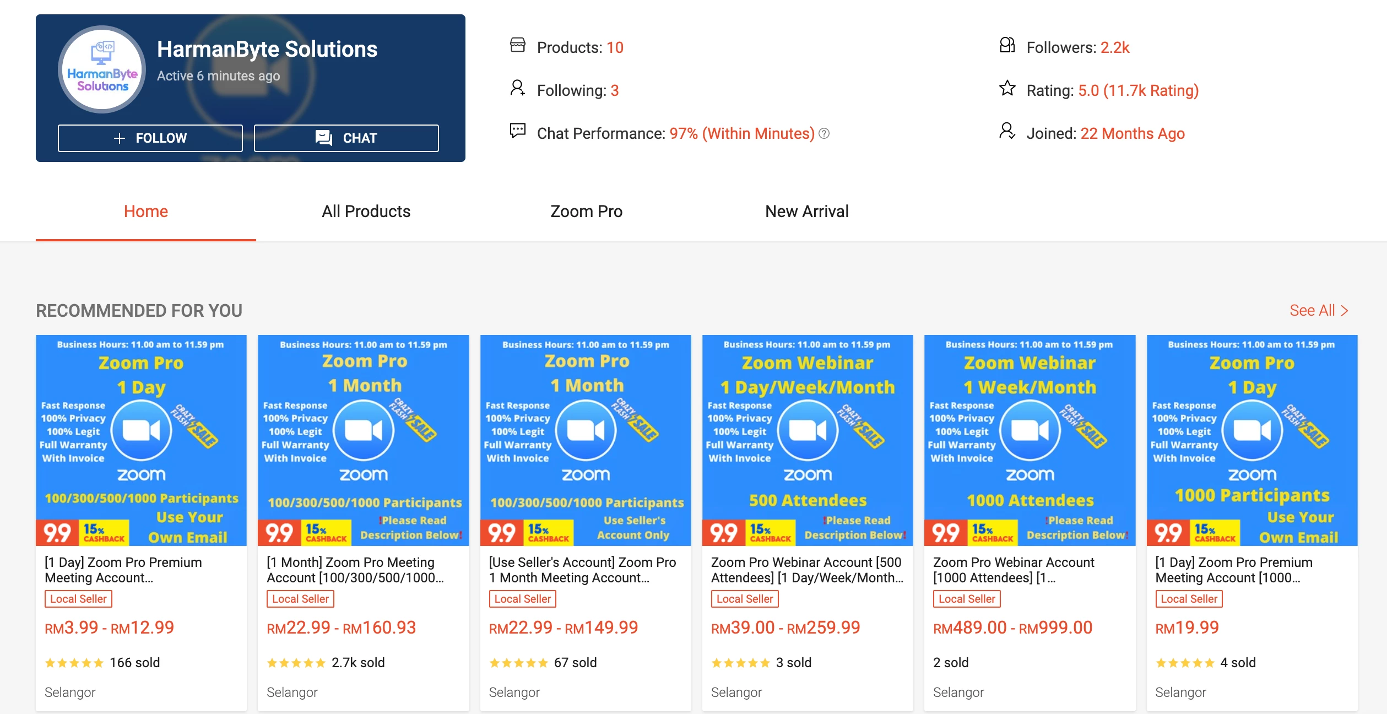Select the Home tab

145,212
